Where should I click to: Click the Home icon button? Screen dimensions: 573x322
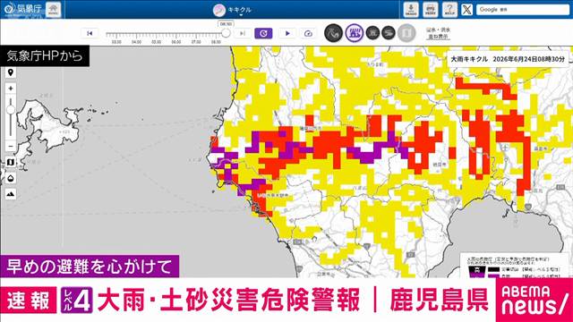point(54,10)
